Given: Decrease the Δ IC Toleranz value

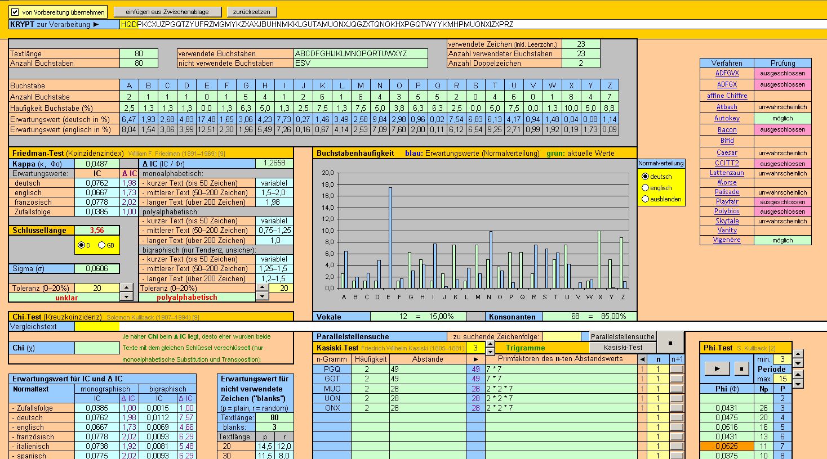Looking at the screenshot, I should [x=262, y=296].
